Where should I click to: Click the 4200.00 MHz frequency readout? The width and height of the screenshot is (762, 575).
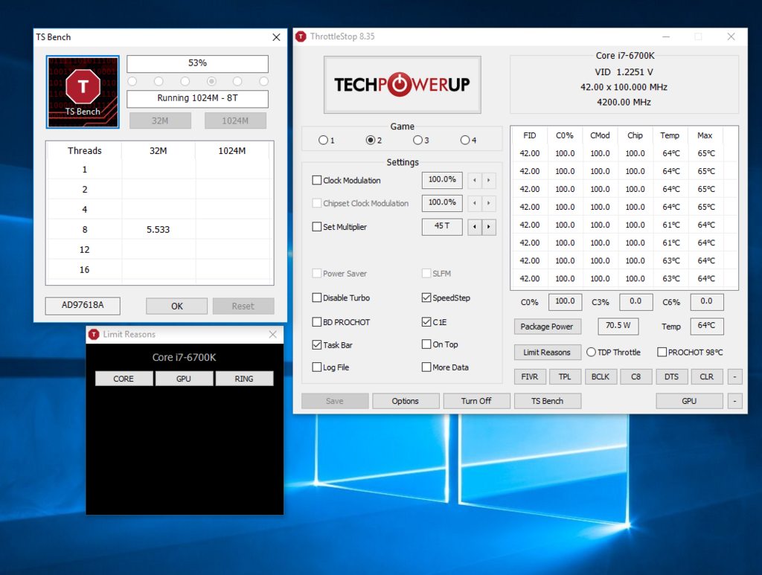tap(624, 103)
